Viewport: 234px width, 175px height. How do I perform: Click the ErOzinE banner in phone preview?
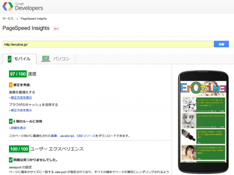pyautogui.click(x=203, y=88)
